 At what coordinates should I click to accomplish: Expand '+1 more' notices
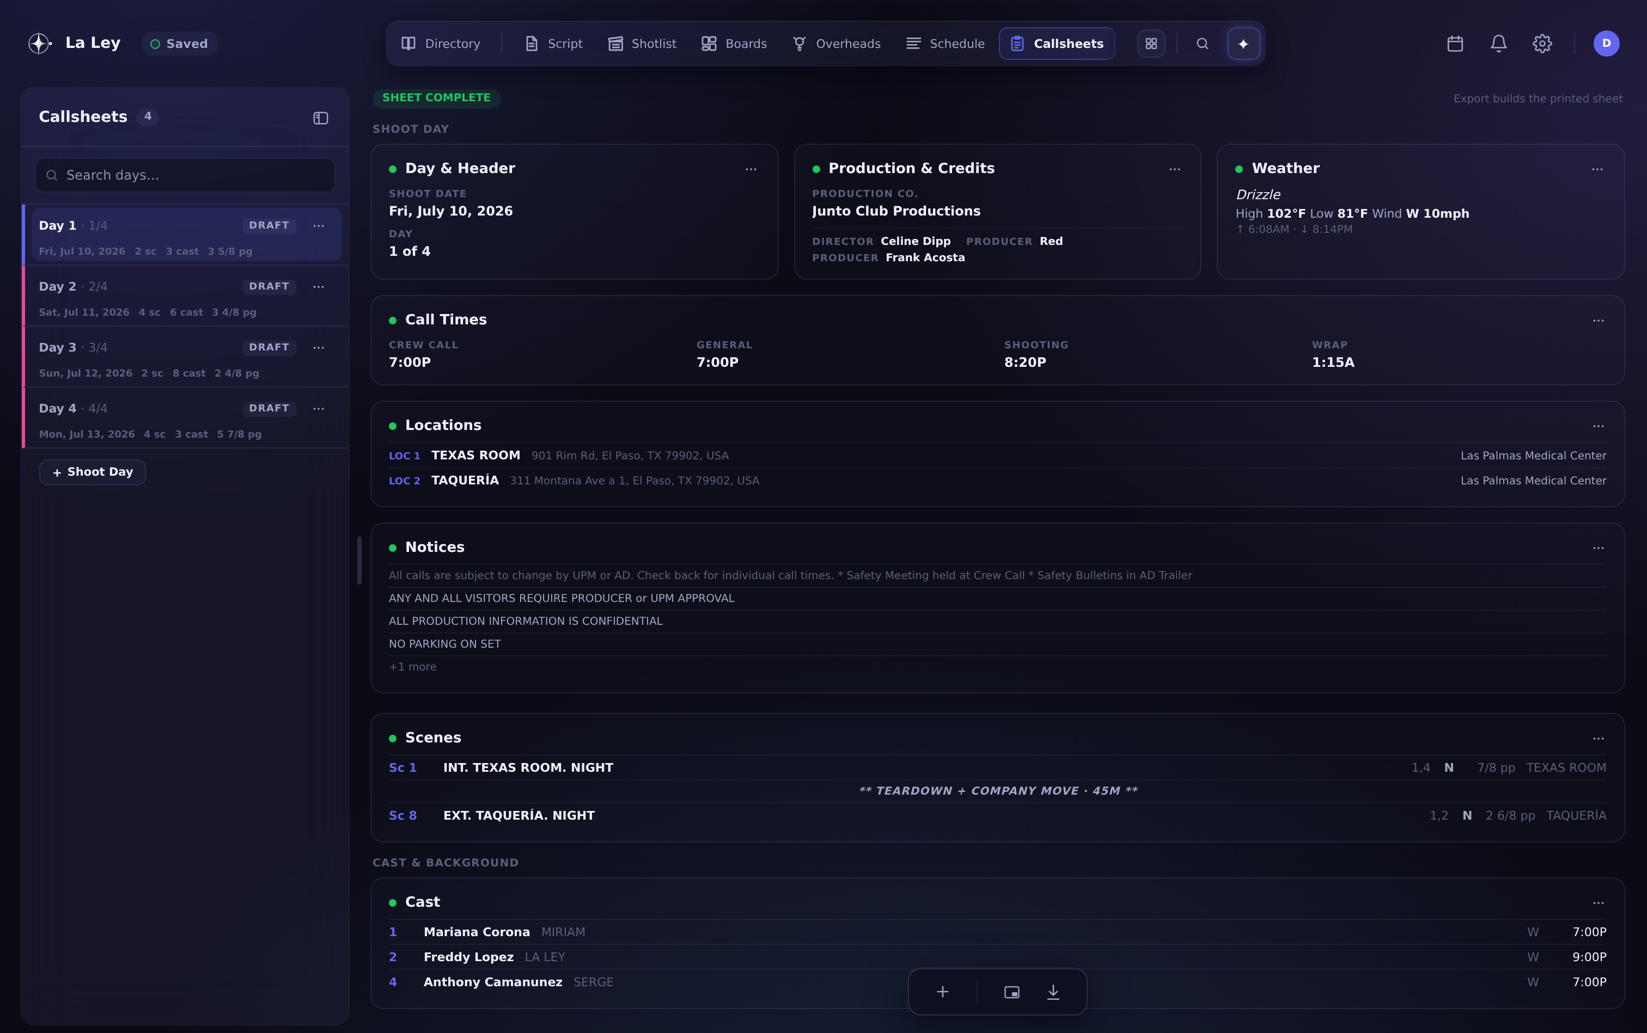(x=412, y=667)
